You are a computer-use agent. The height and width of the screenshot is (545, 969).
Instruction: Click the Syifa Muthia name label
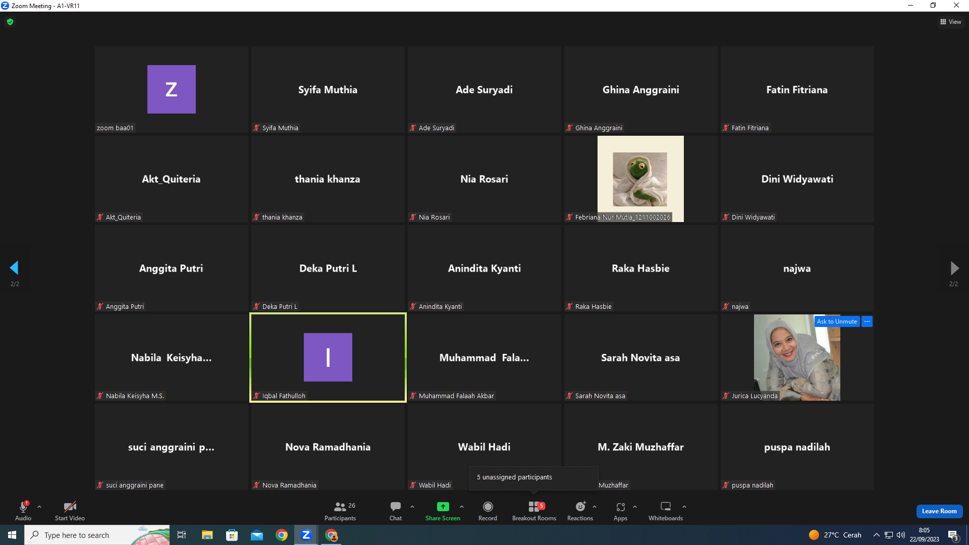pyautogui.click(x=280, y=128)
